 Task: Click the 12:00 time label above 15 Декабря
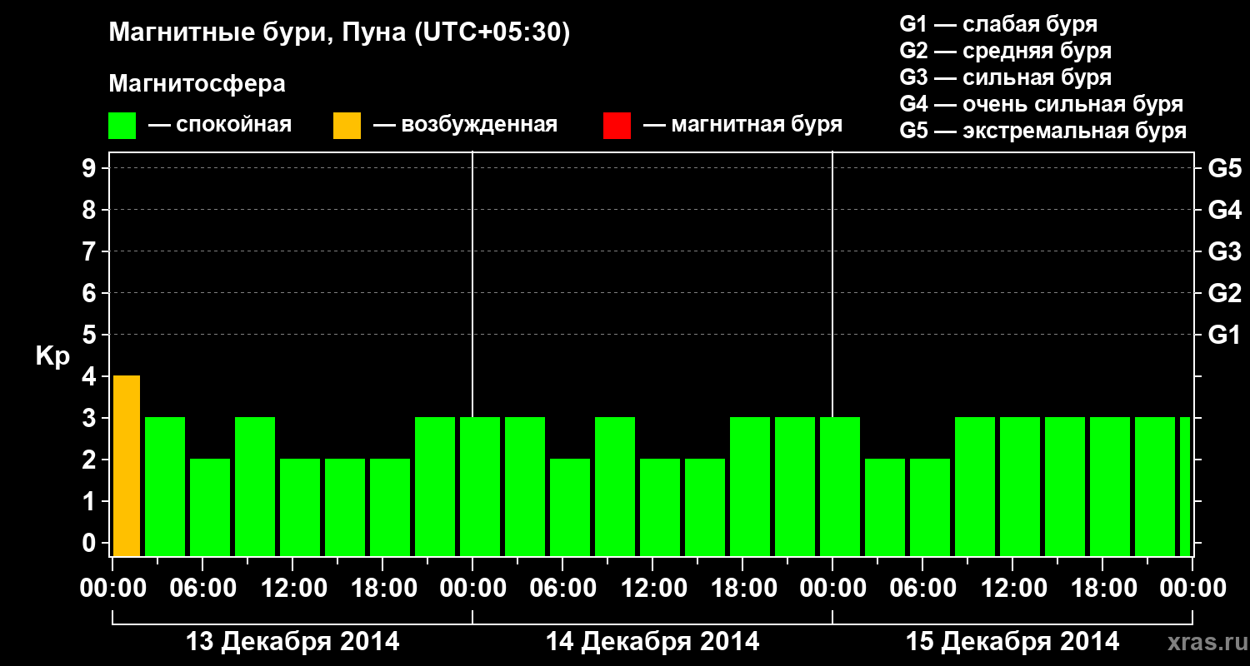pyautogui.click(x=1012, y=588)
